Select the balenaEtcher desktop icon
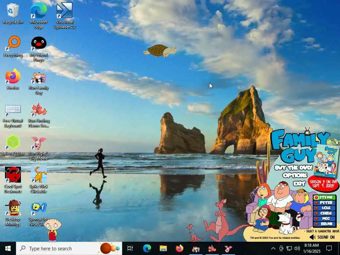 point(13,145)
